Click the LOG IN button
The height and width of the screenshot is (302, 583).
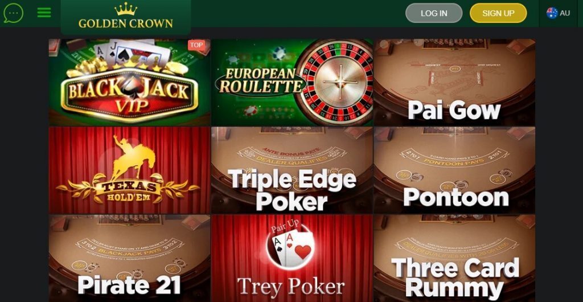434,13
